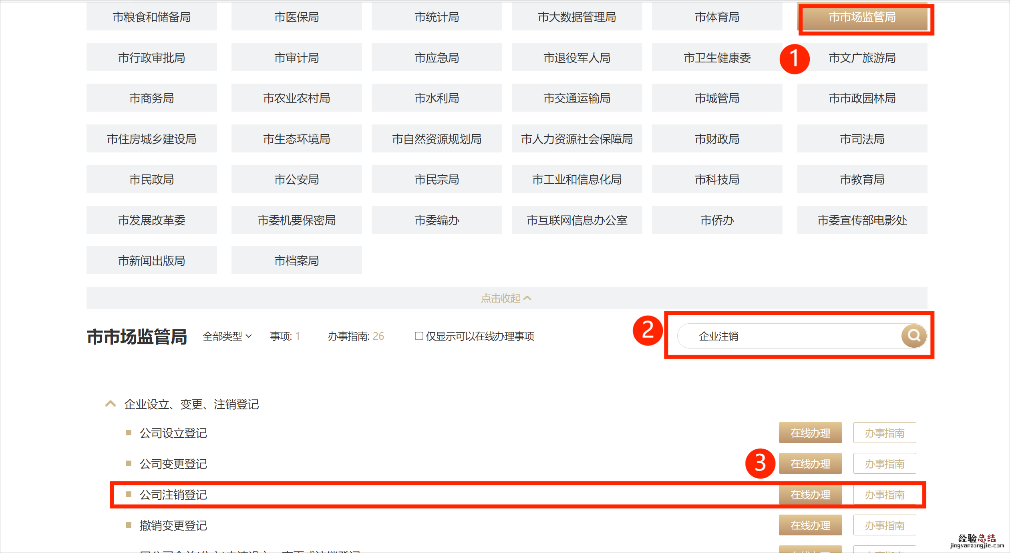
Task: Click the search magnifier icon button
Action: [x=913, y=335]
